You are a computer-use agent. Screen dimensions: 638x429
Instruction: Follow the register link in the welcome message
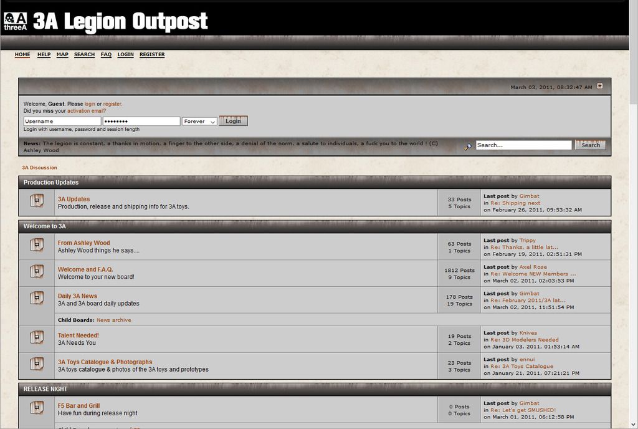point(112,104)
